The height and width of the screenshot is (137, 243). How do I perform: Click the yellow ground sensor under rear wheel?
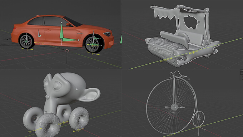pyautogui.click(x=27, y=49)
